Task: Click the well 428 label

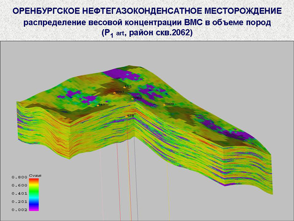Action: point(130,116)
